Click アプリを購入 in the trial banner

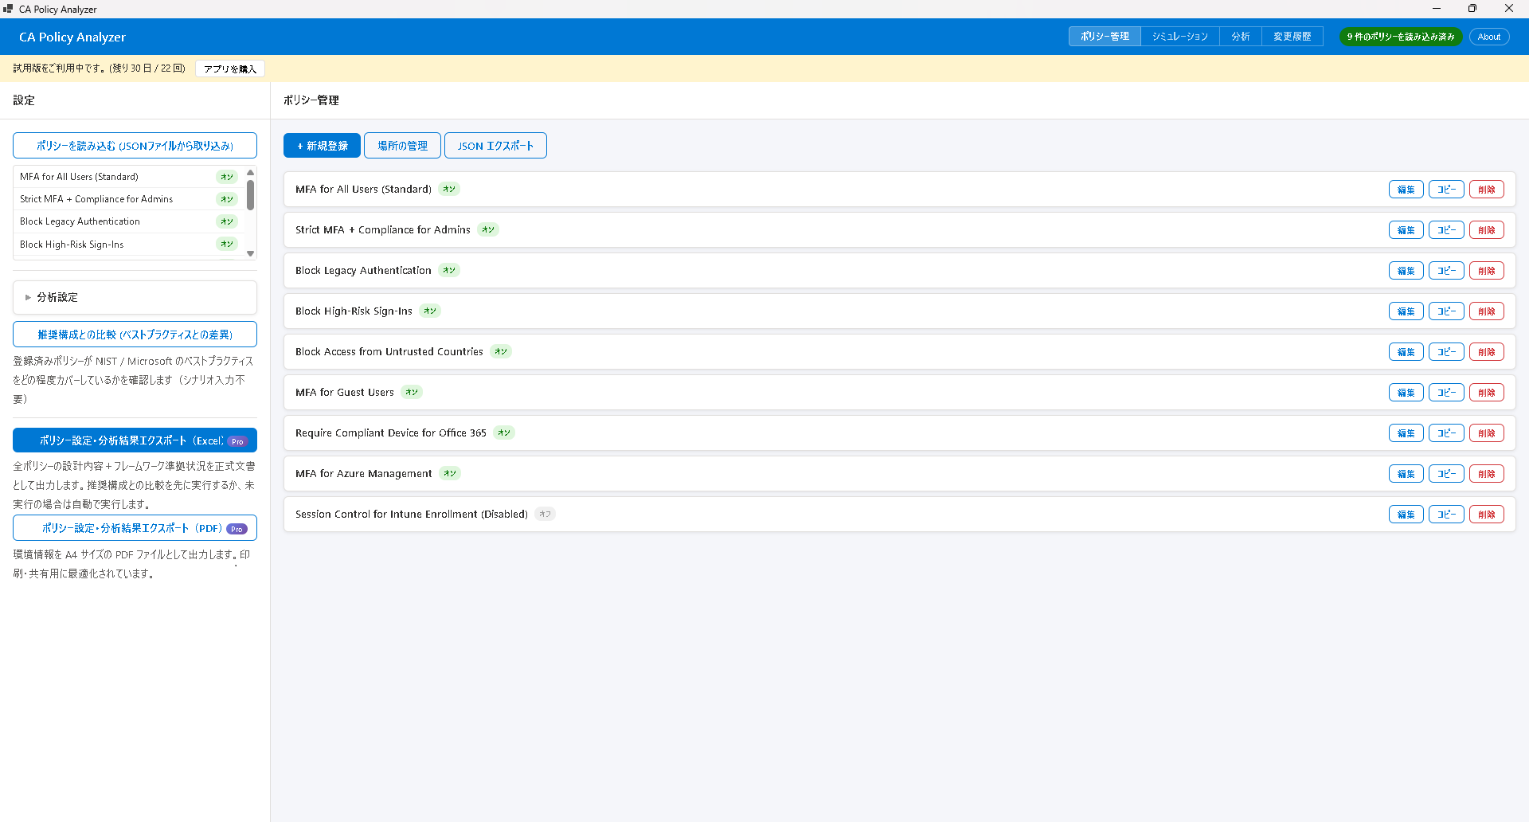pyautogui.click(x=229, y=69)
